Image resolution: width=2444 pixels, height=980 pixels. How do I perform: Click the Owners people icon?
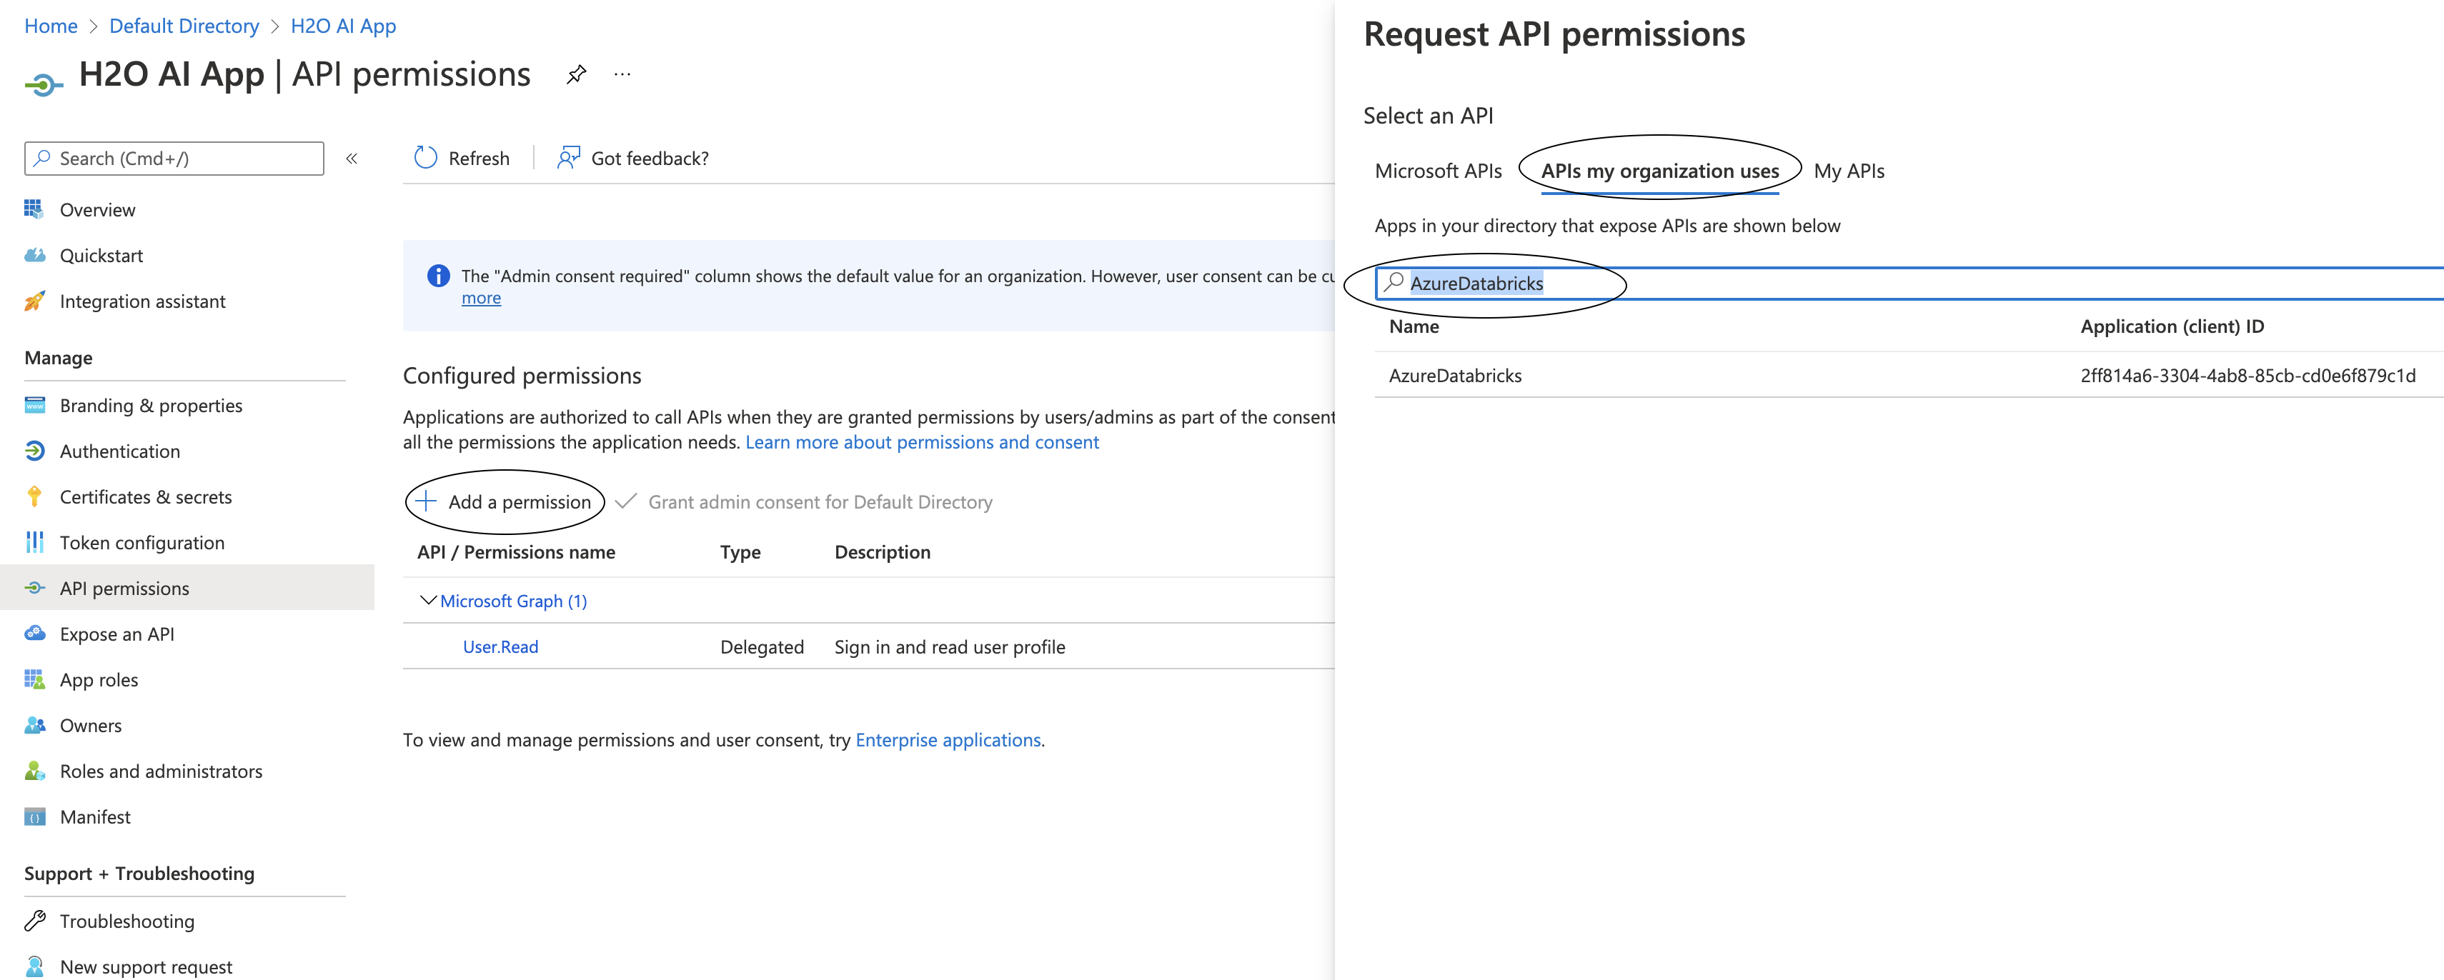(34, 725)
